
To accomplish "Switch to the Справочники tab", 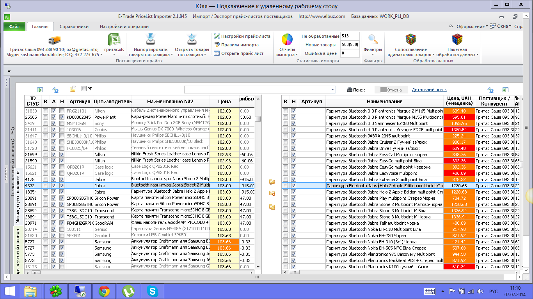I will (x=74, y=26).
